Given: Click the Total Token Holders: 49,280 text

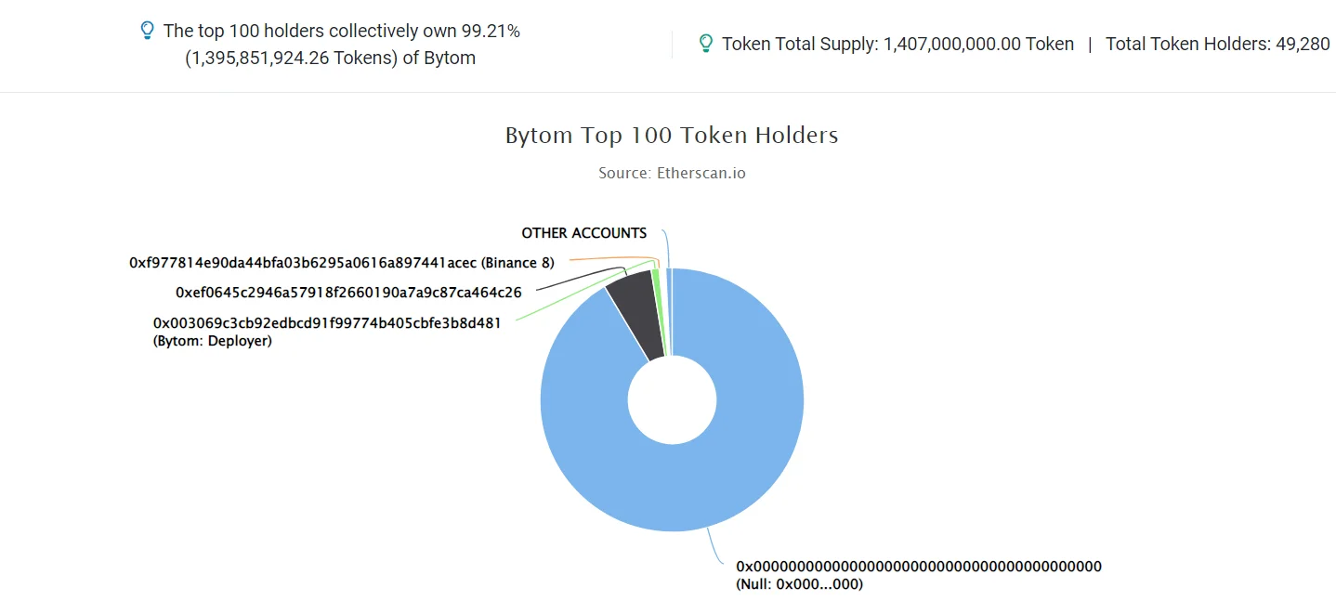Looking at the screenshot, I should [x=1217, y=44].
